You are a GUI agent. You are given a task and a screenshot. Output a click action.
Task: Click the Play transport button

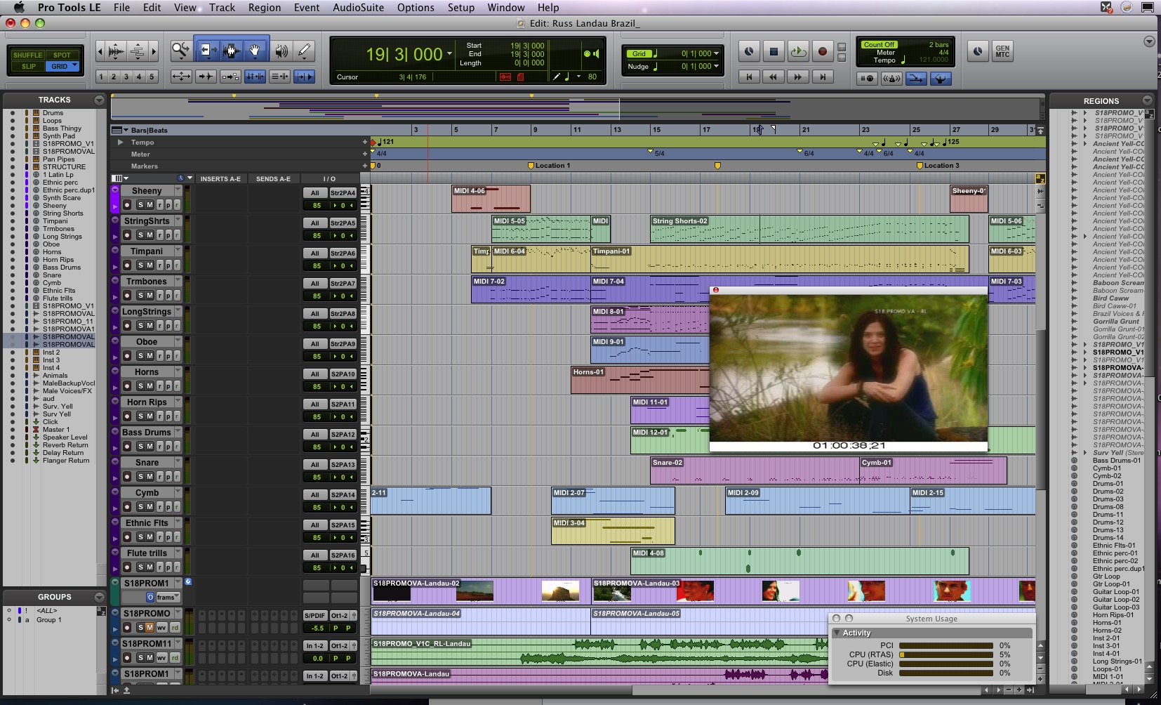(797, 51)
